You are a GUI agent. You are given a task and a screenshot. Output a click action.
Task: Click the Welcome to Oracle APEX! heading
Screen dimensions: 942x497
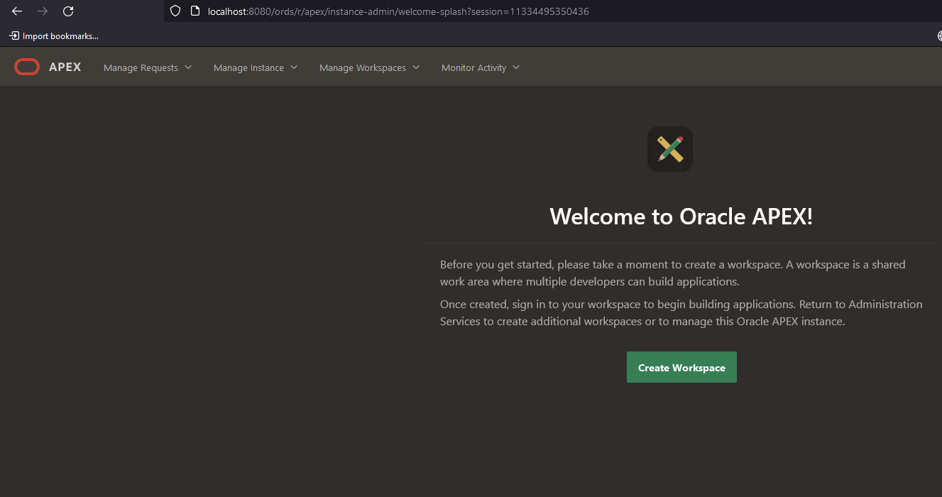click(x=681, y=217)
